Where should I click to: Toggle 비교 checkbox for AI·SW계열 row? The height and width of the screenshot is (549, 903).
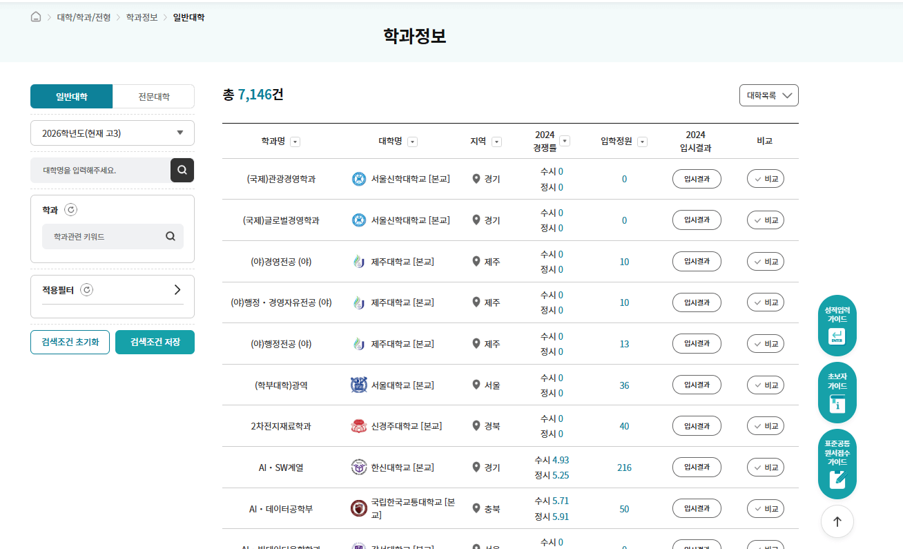click(765, 467)
